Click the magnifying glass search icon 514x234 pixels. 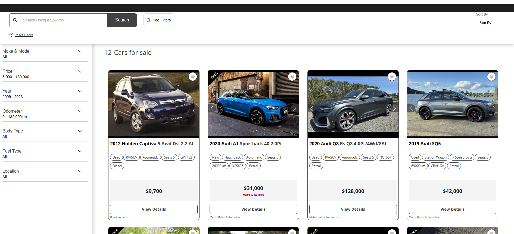[x=15, y=20]
